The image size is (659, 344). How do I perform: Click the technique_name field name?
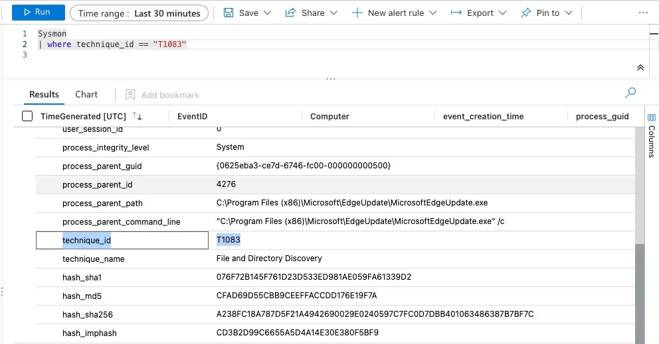click(93, 259)
